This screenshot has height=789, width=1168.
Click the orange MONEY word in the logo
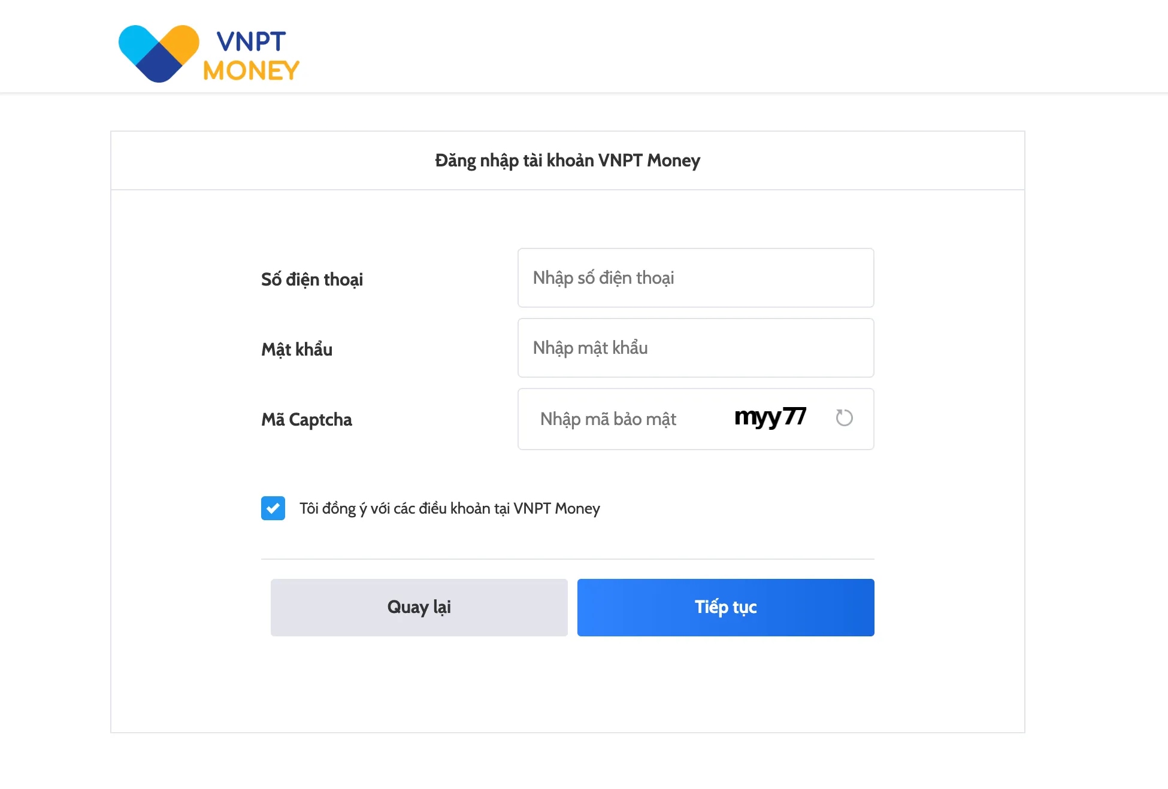tap(251, 71)
